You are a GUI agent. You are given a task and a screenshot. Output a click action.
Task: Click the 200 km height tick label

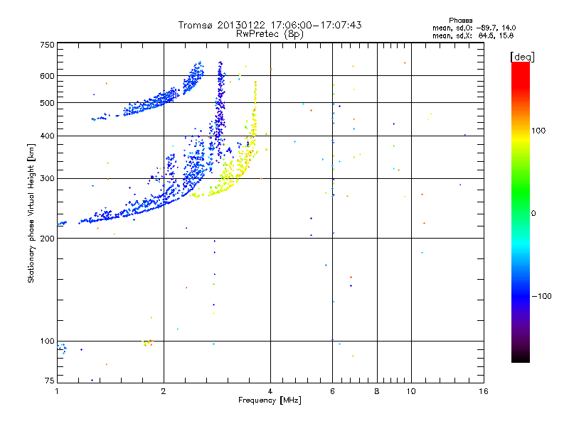tap(47, 239)
